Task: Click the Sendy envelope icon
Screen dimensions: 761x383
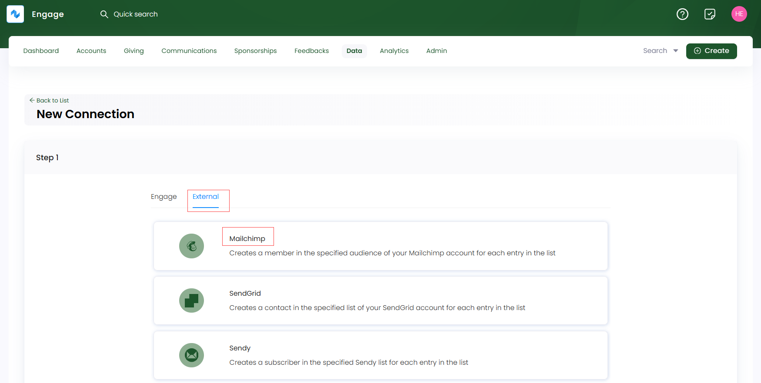Action: click(x=191, y=355)
